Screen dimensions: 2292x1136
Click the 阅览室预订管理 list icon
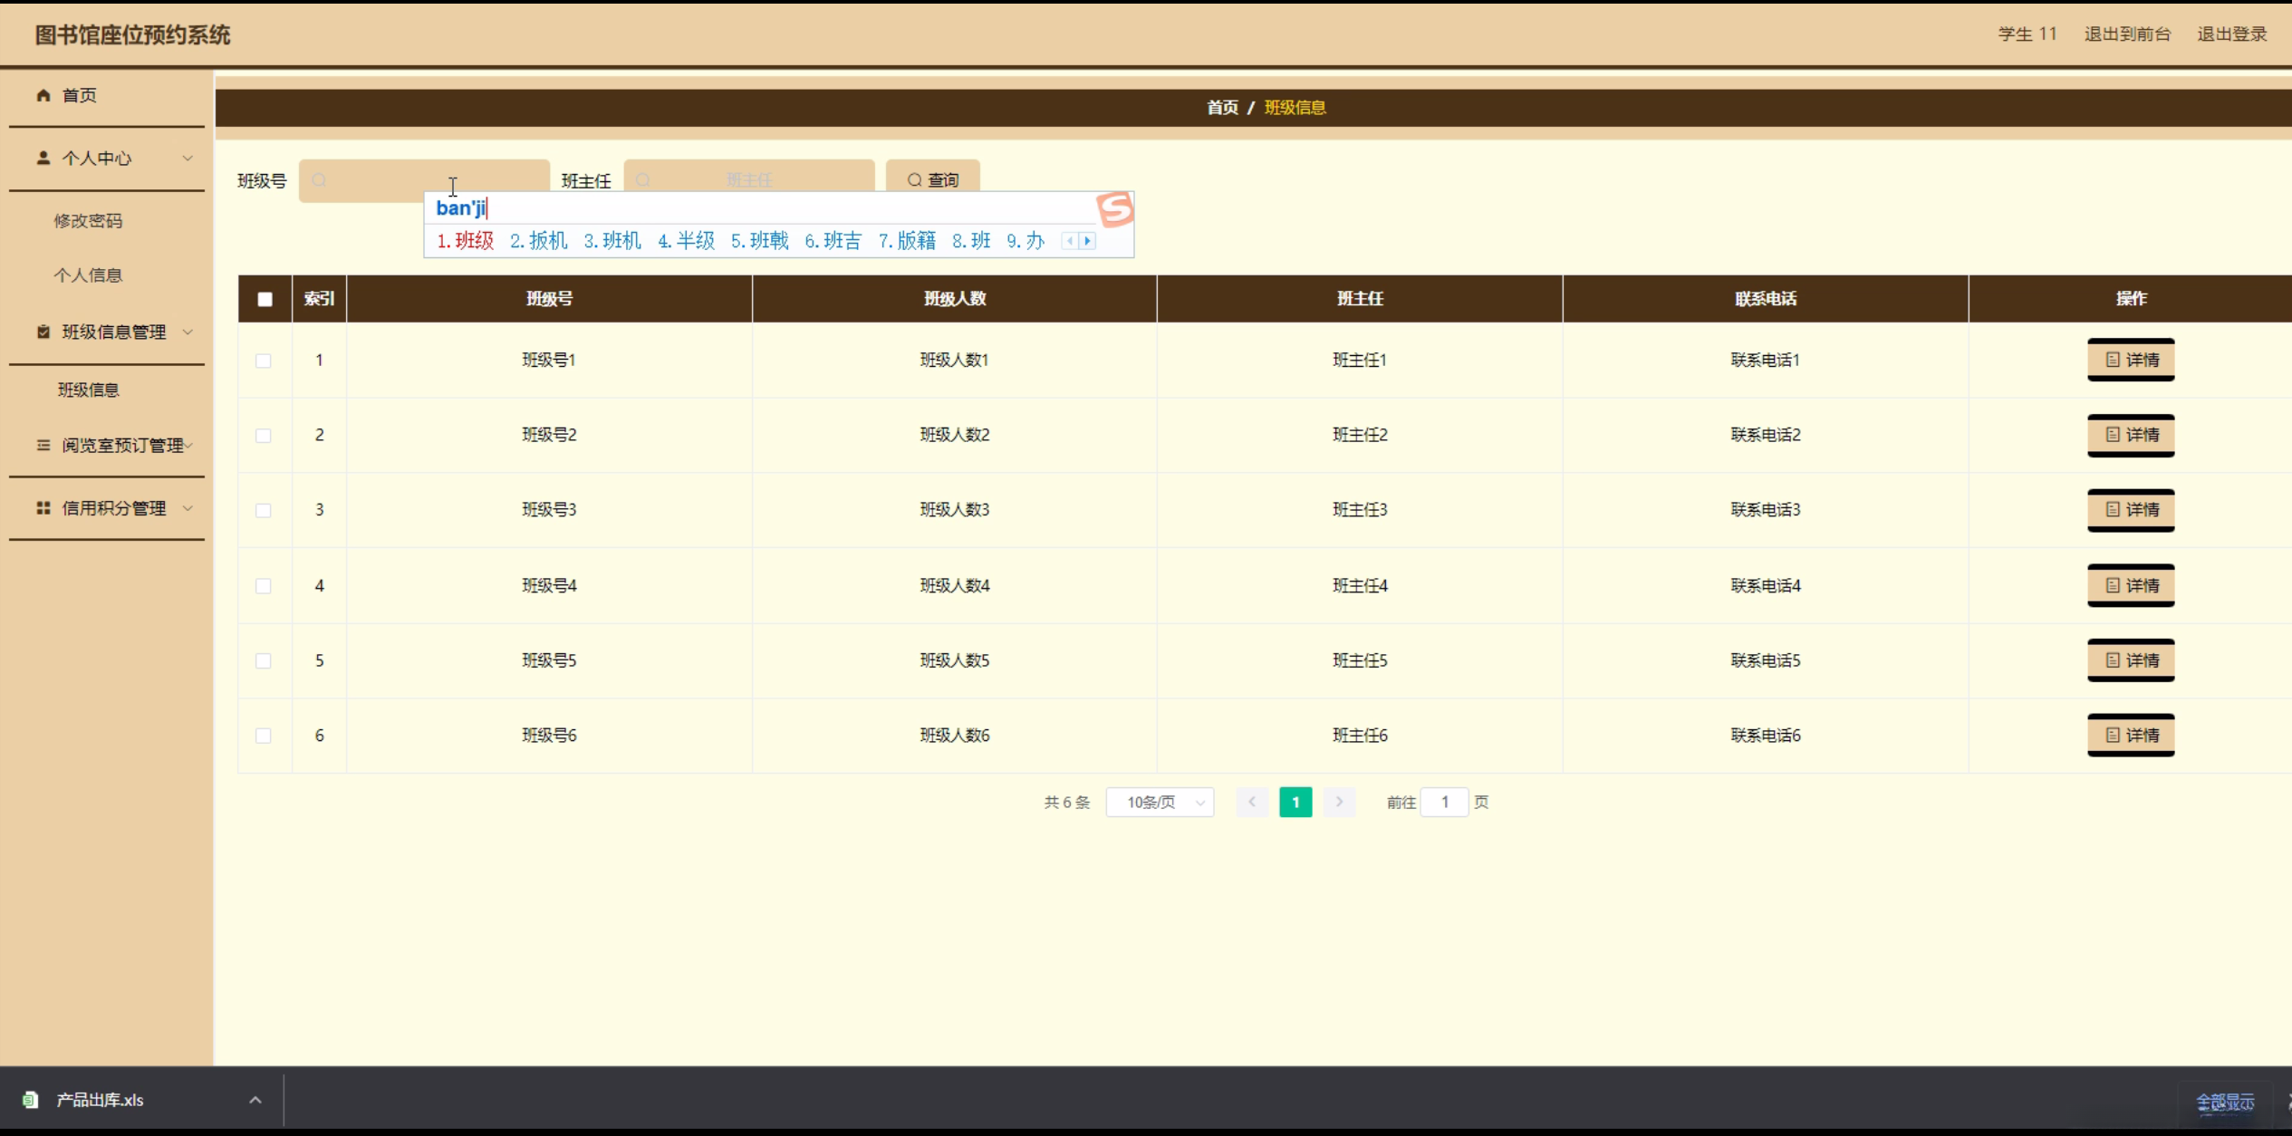click(x=43, y=445)
